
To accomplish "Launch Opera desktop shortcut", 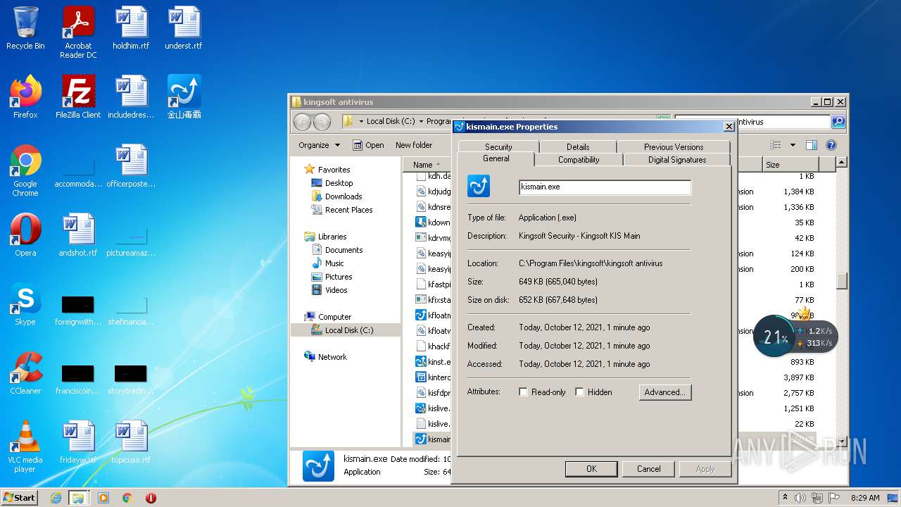I will tap(25, 234).
